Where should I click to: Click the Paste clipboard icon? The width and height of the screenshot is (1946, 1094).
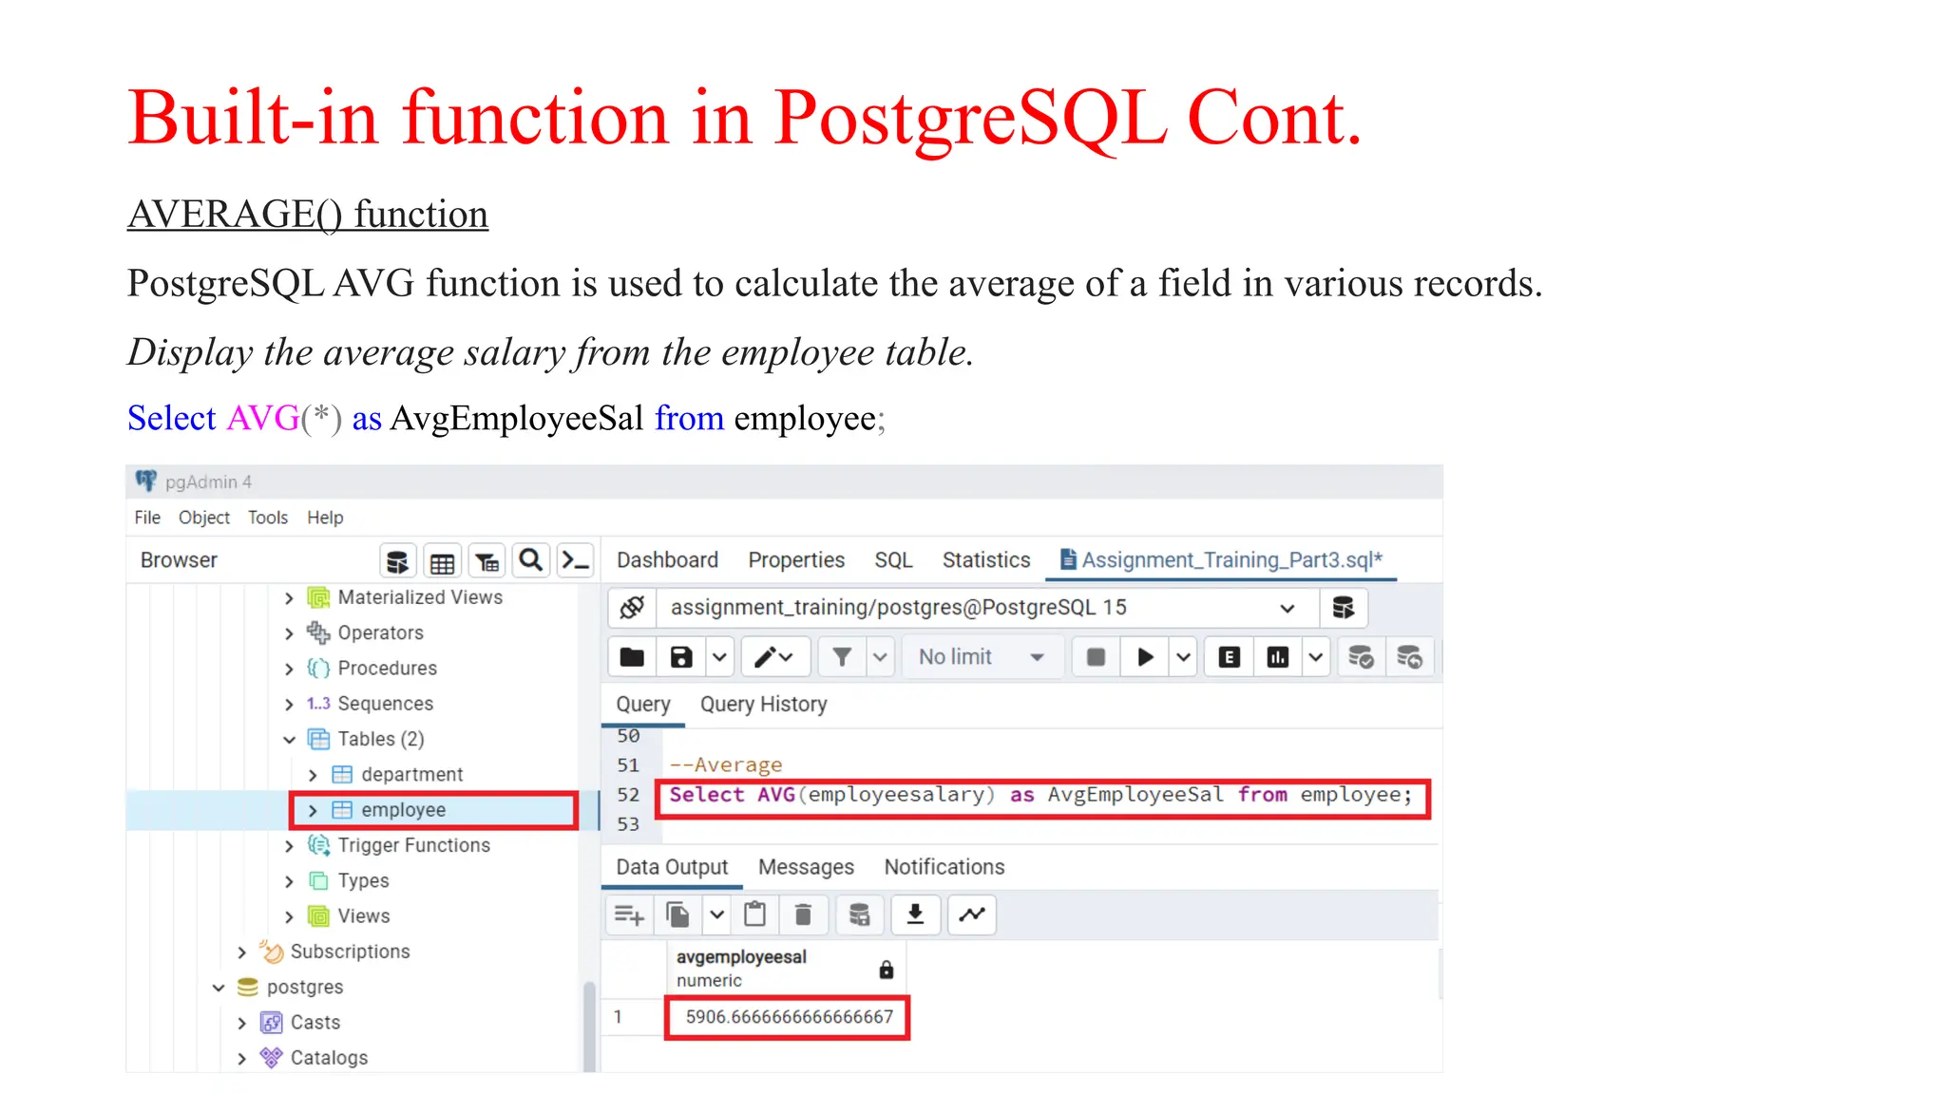[755, 915]
